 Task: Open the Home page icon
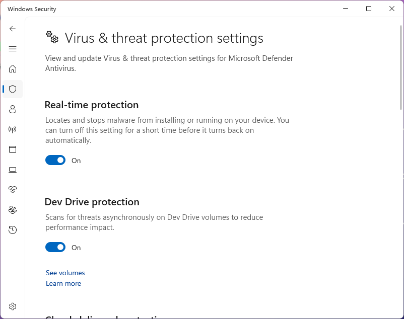pos(13,69)
